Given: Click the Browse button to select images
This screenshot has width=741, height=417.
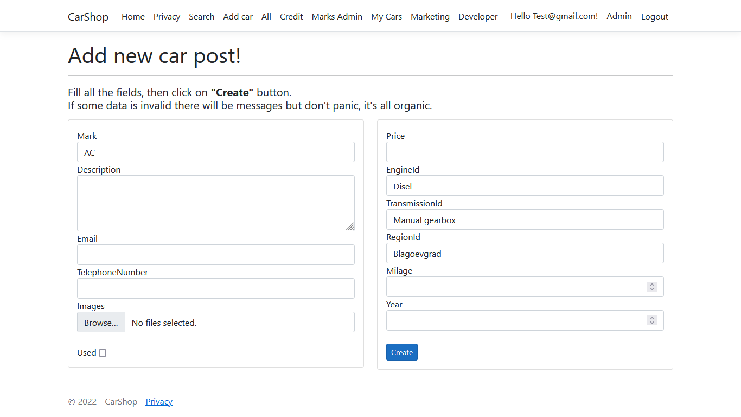Looking at the screenshot, I should pos(100,322).
